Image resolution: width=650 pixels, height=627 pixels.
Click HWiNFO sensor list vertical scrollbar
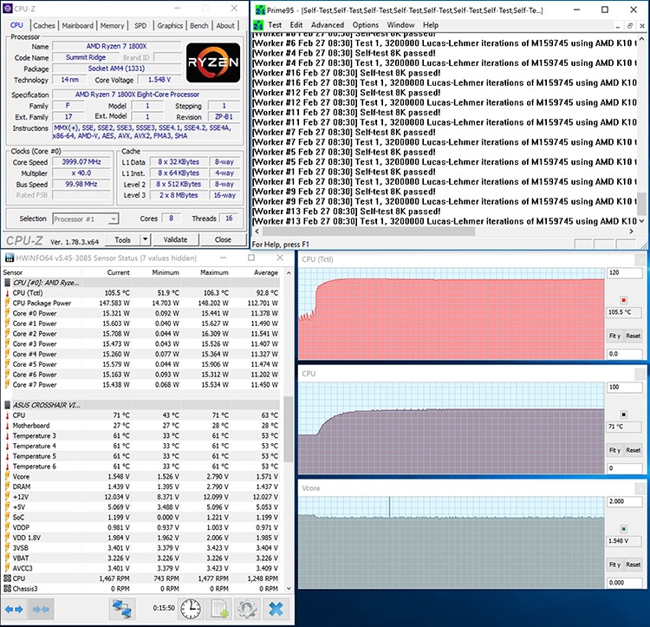(x=289, y=429)
